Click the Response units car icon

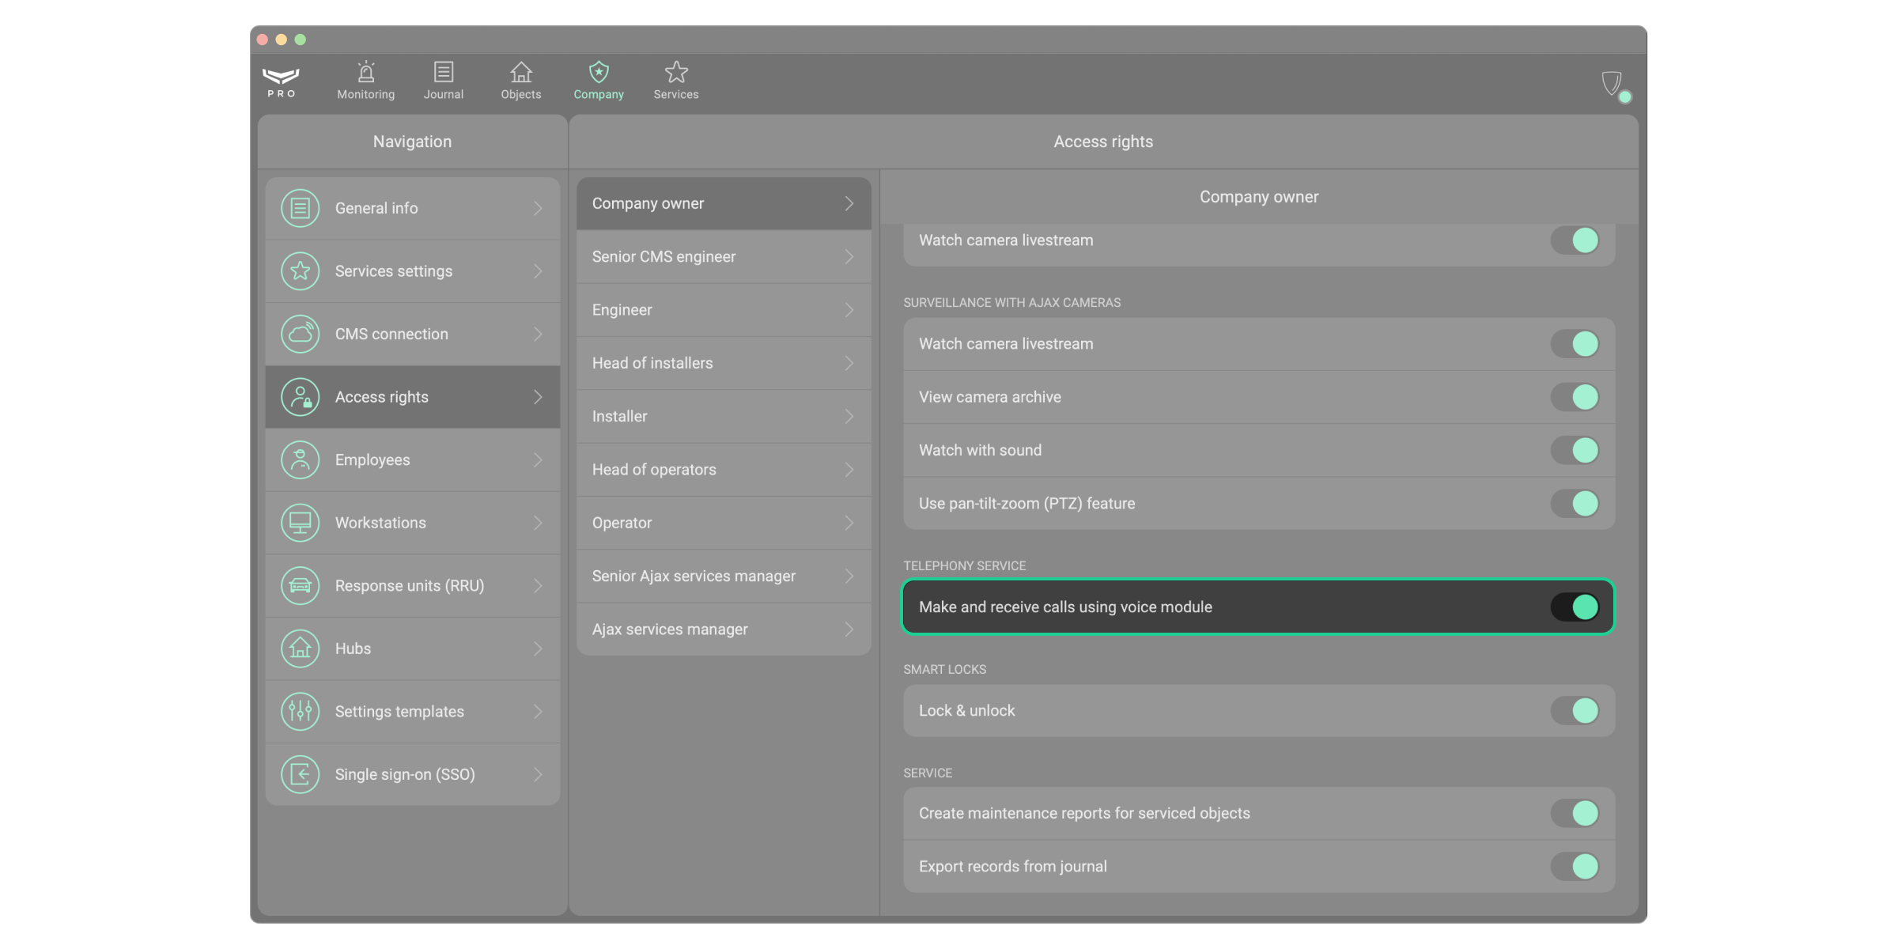pos(301,585)
